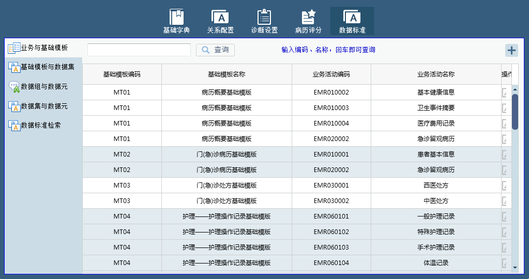Open the 病历评分 module

click(x=308, y=21)
